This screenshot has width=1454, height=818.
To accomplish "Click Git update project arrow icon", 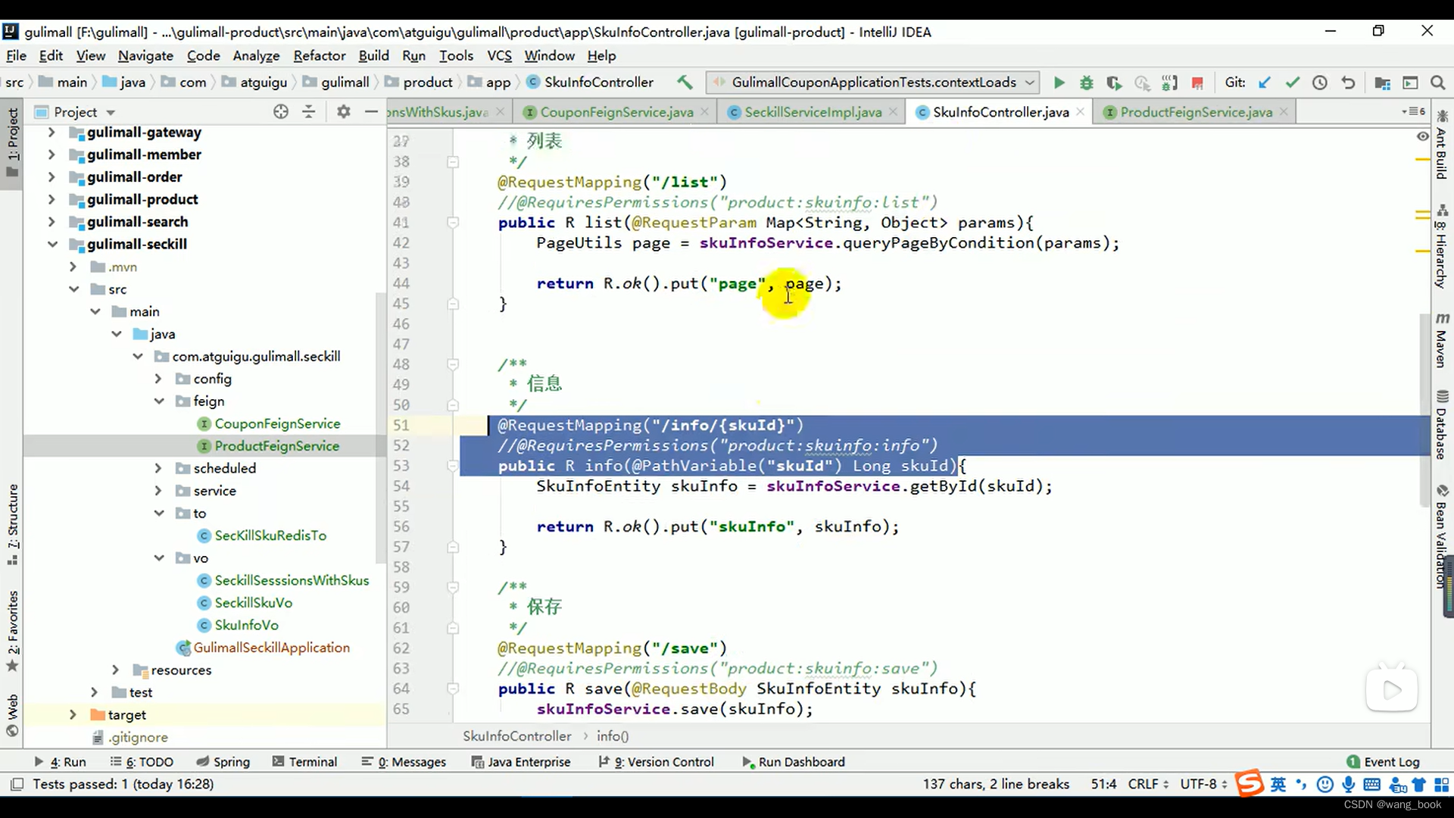I will click(1264, 83).
